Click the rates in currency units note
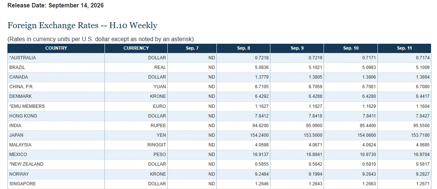 [x=100, y=39]
